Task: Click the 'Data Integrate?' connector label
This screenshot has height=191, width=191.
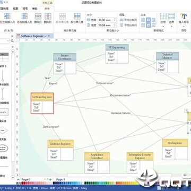Action: (51, 127)
